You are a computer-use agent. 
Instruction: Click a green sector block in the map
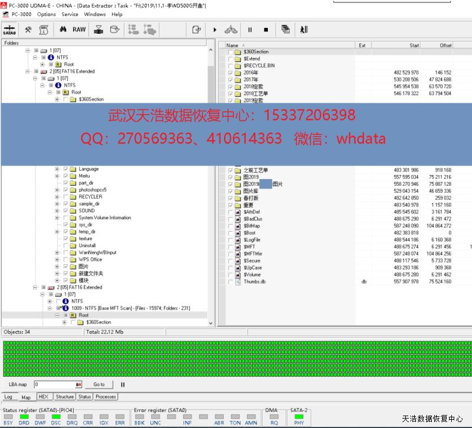pos(177,358)
